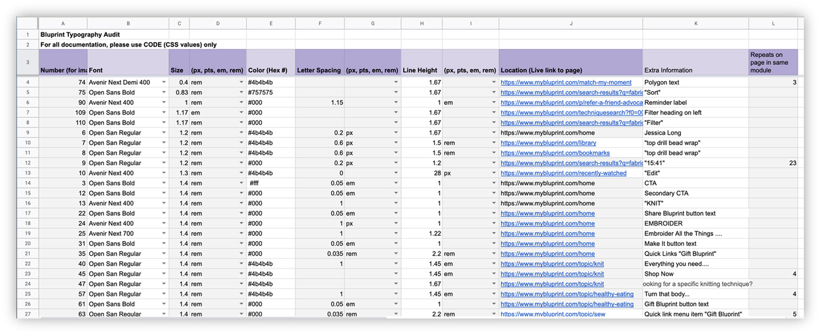Select the "KNIT" cell
The height and width of the screenshot is (335, 821).
click(696, 203)
